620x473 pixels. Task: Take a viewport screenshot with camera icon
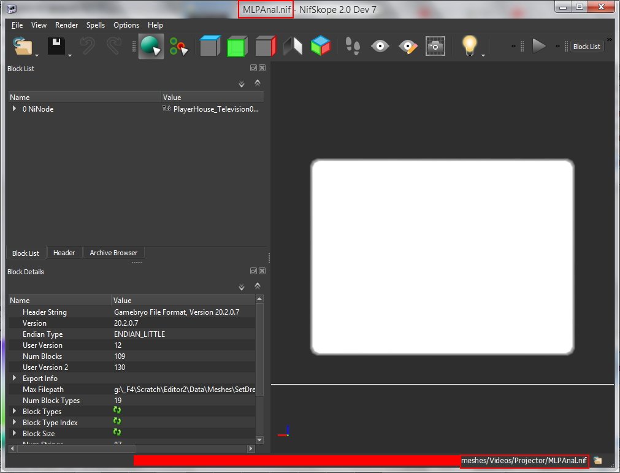pos(435,47)
